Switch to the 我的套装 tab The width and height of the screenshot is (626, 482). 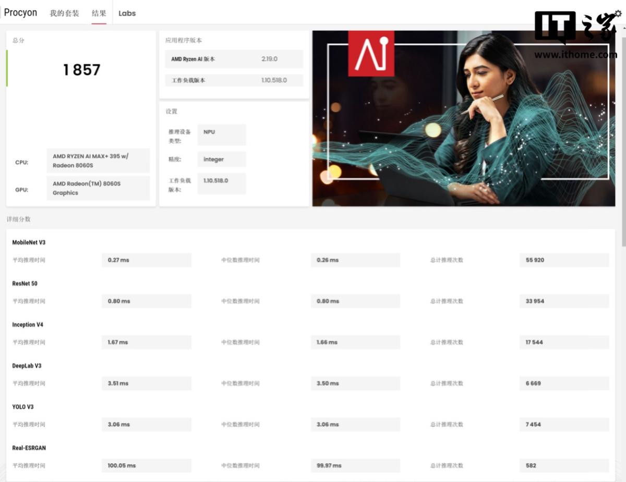(64, 14)
